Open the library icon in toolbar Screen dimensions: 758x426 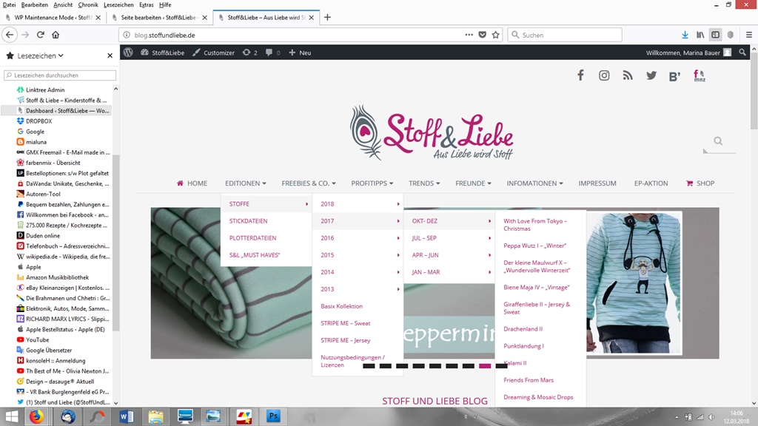pyautogui.click(x=700, y=35)
